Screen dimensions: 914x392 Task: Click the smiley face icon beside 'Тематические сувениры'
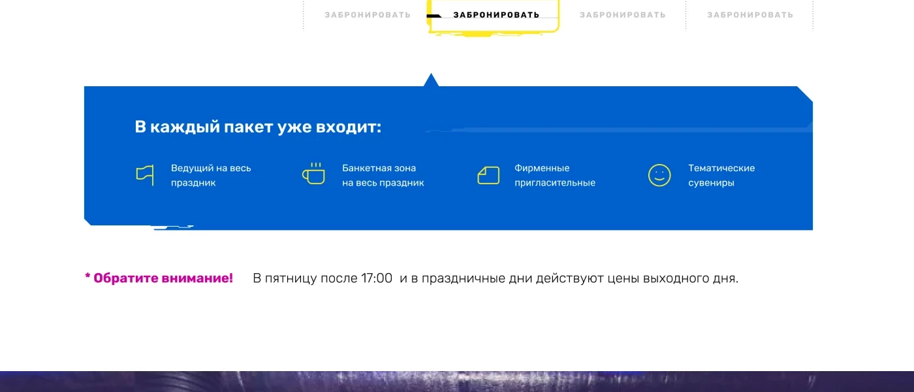click(658, 174)
